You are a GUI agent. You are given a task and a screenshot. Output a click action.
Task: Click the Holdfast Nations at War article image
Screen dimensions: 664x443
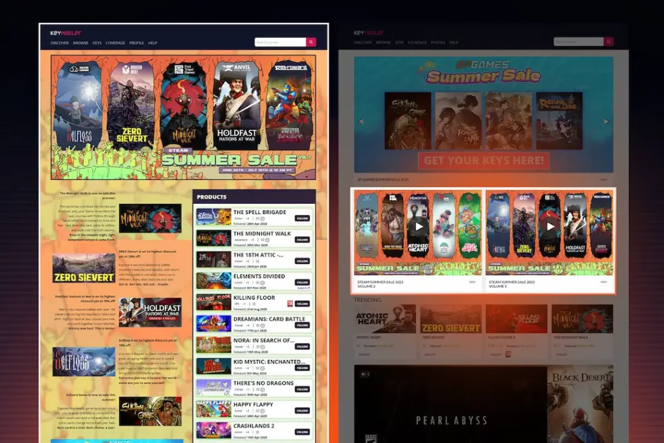150,312
